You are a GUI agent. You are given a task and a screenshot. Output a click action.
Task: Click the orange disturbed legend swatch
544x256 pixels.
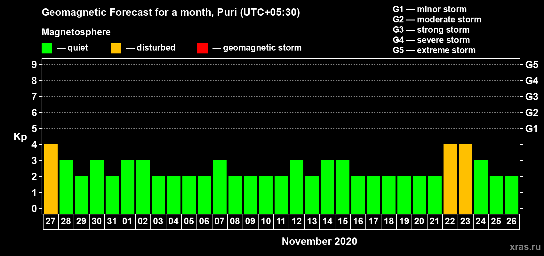pyautogui.click(x=116, y=48)
